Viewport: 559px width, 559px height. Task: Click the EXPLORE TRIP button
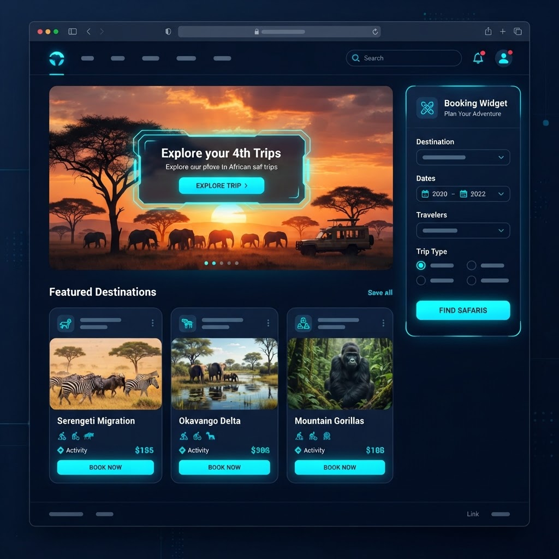tap(222, 186)
